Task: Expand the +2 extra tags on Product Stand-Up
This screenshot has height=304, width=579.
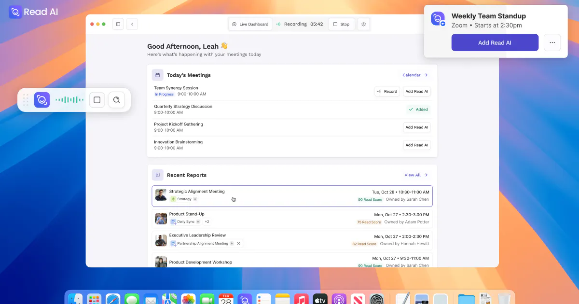Action: (x=207, y=221)
